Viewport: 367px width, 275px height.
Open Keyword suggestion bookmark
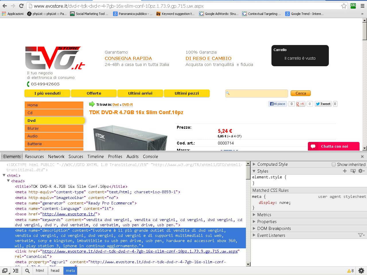175,13
